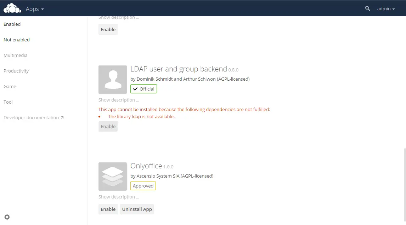This screenshot has height=225, width=406.
Task: Click the ownCloud cloud logo
Action: click(12, 8)
